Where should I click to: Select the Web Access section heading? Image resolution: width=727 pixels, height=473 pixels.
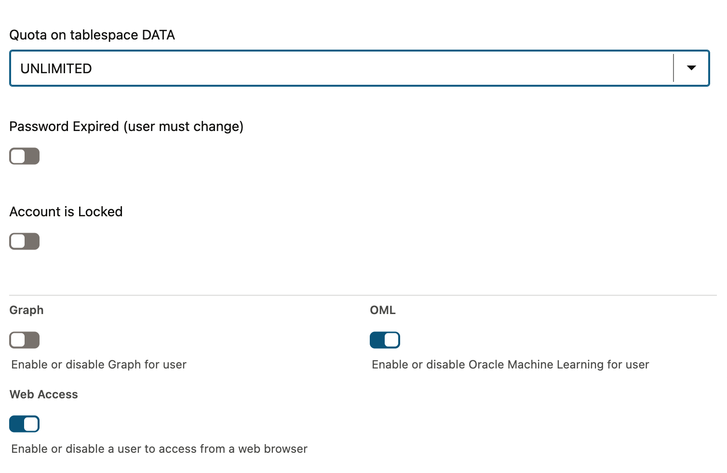tap(44, 394)
